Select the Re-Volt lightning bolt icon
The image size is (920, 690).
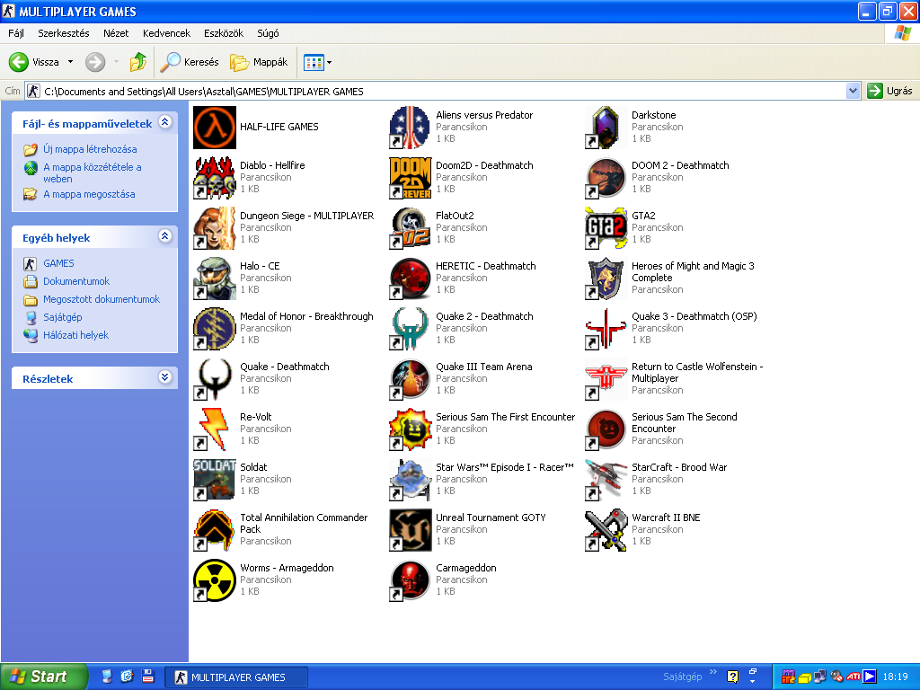[x=214, y=430]
